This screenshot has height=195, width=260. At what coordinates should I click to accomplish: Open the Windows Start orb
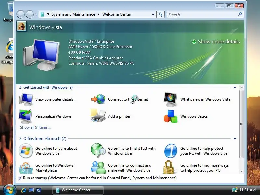coord(9,190)
